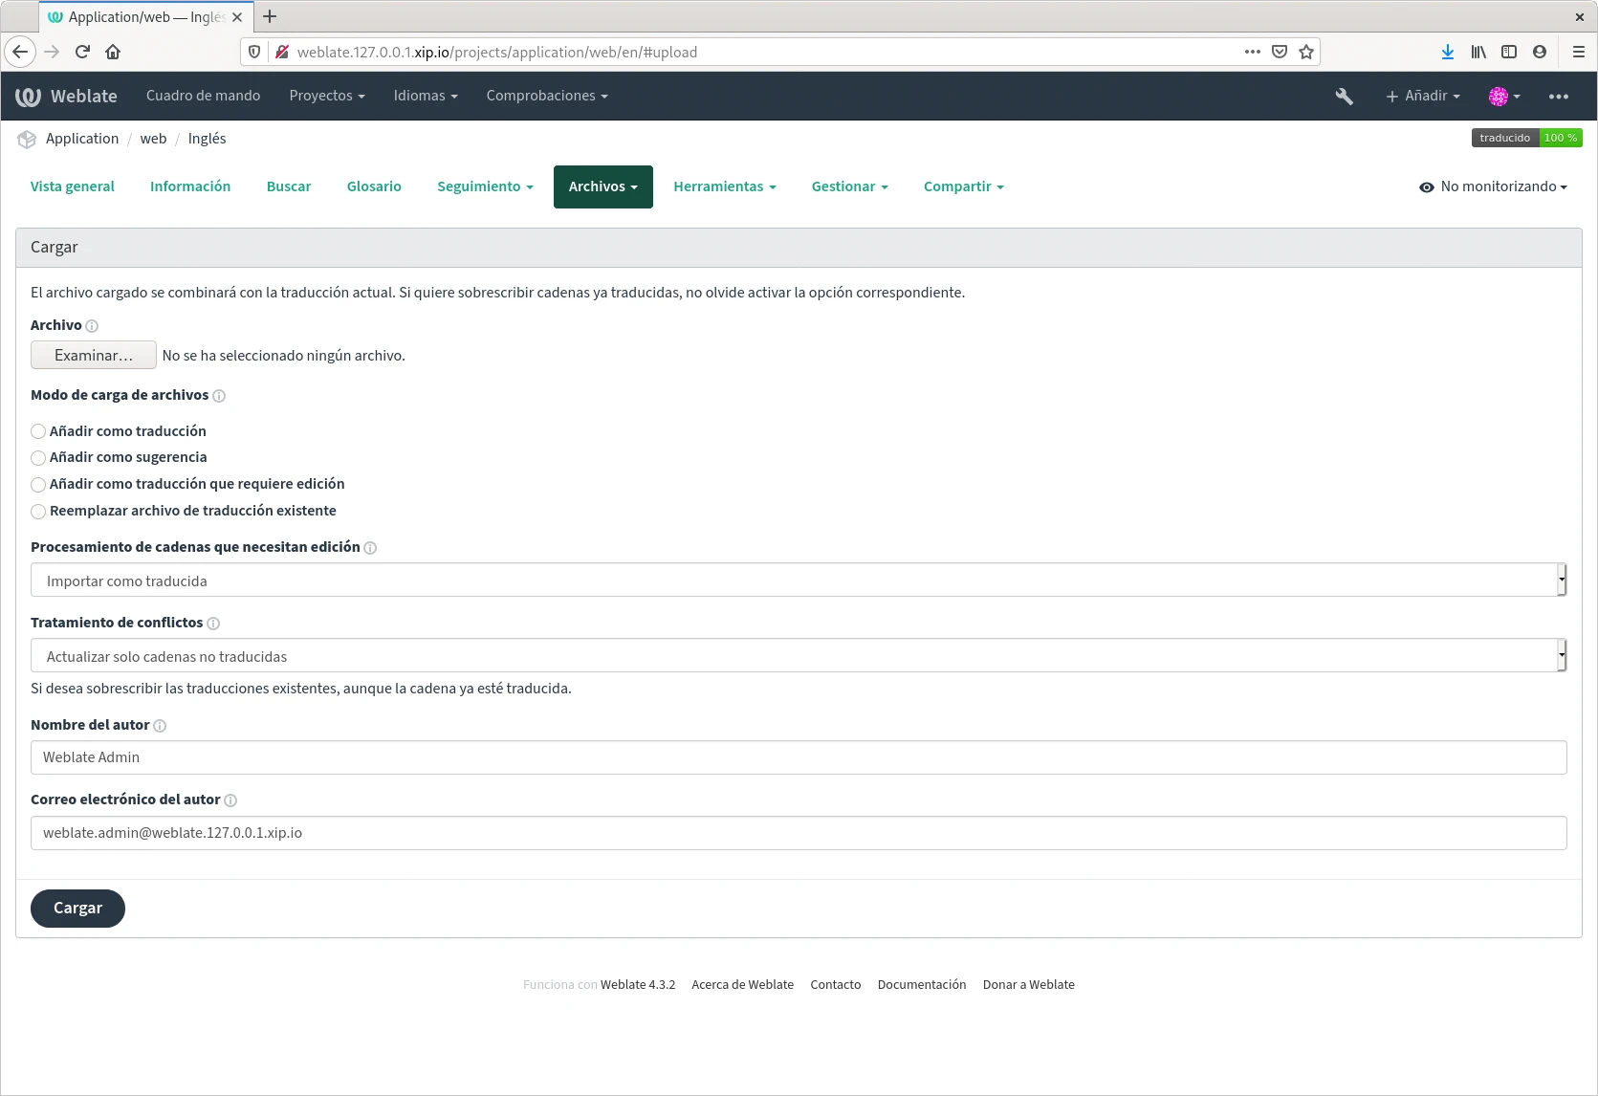
Task: Click the info icon beside Tratamiento de conflictos
Action: pyautogui.click(x=213, y=624)
